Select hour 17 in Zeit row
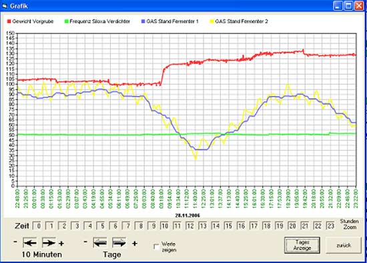367x263 pixels. coord(254,226)
